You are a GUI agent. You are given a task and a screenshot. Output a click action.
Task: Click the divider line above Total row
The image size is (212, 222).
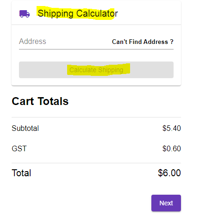point(96,163)
